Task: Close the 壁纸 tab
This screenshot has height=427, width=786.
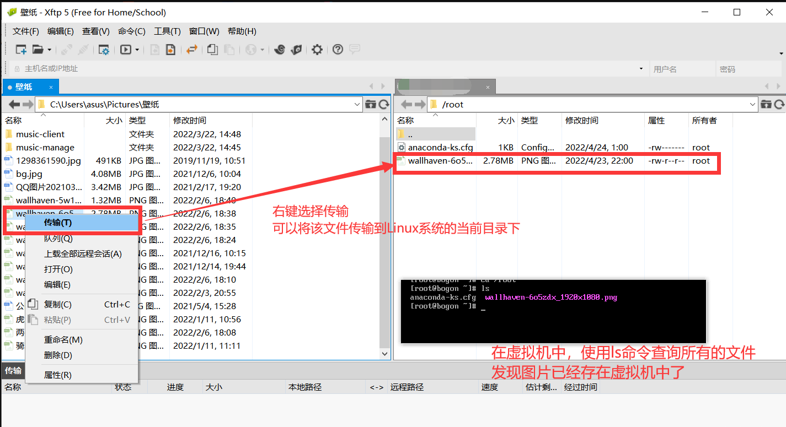Action: (51, 87)
